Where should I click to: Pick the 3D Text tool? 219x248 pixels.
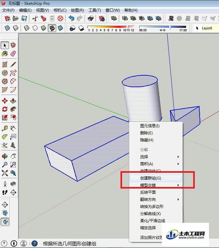coord(13,145)
